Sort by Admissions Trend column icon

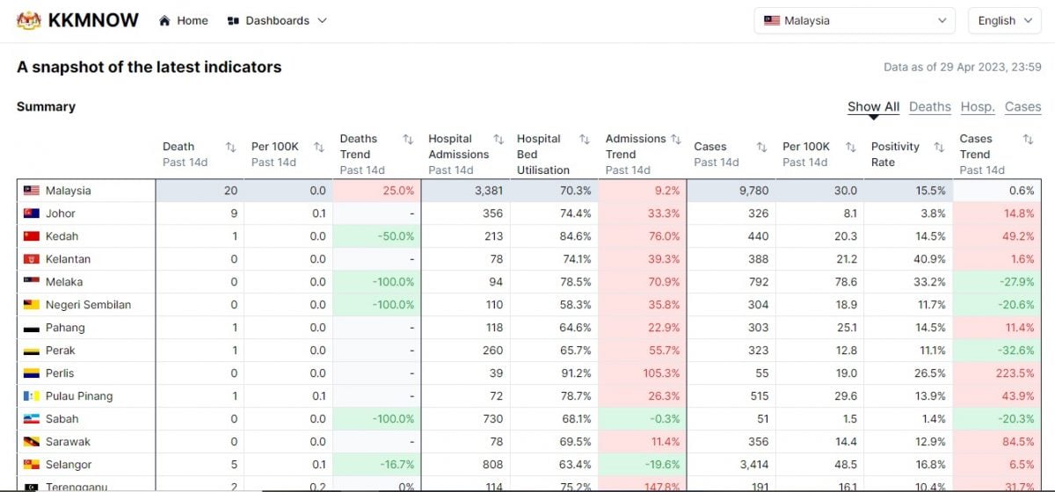pyautogui.click(x=675, y=139)
